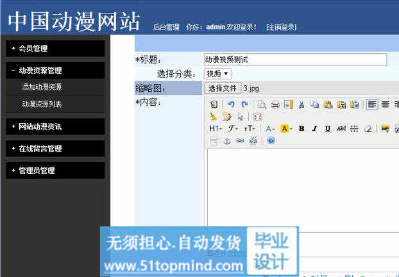The image size is (399, 277).
Task: Open the H1 paragraph format dropdown
Action: coord(216,129)
